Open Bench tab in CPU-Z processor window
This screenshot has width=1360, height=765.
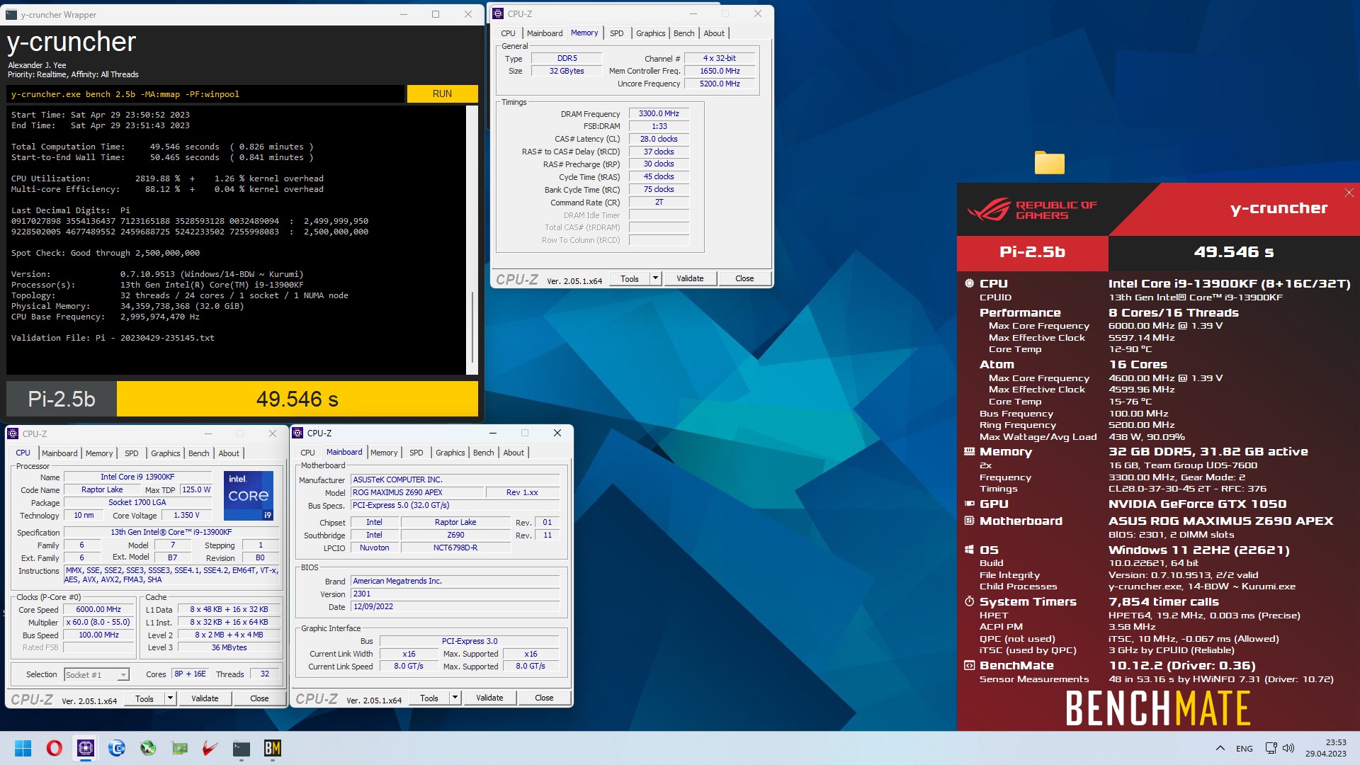click(198, 453)
